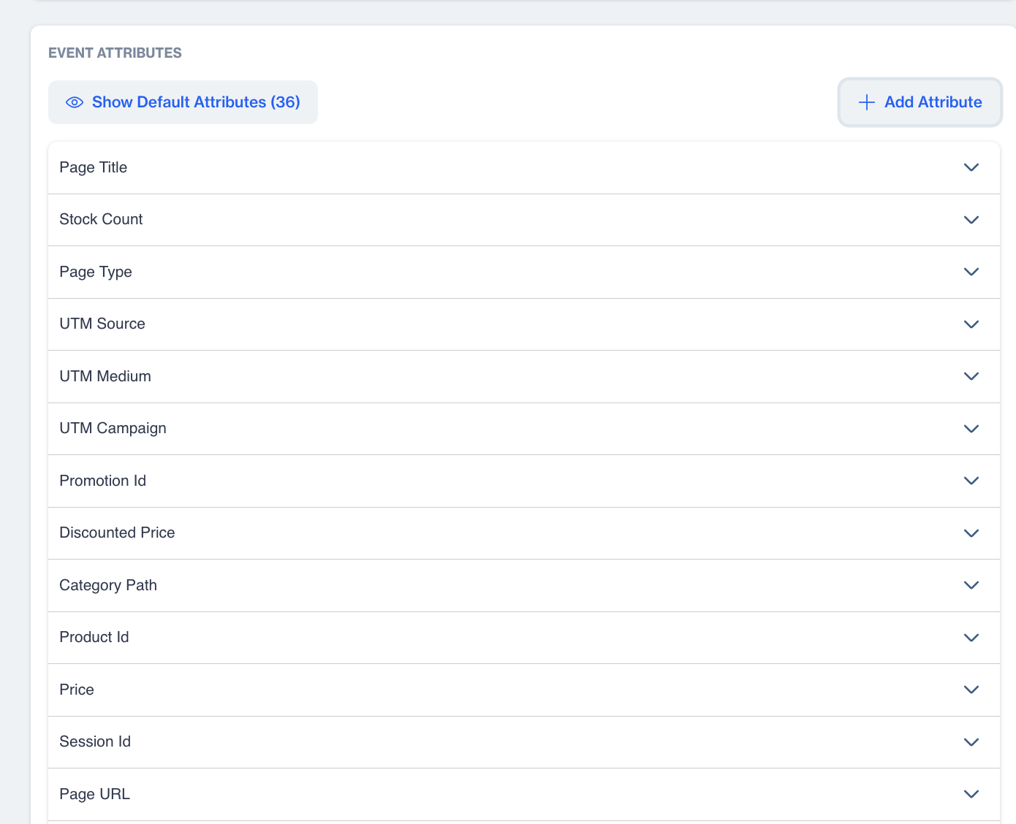The width and height of the screenshot is (1016, 824).
Task: Select the Category Path row label
Action: (x=108, y=585)
